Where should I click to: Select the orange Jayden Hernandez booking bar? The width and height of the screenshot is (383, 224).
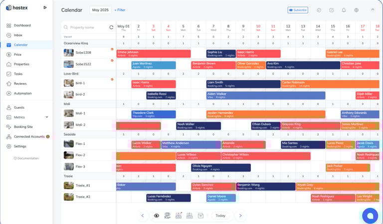266,114
